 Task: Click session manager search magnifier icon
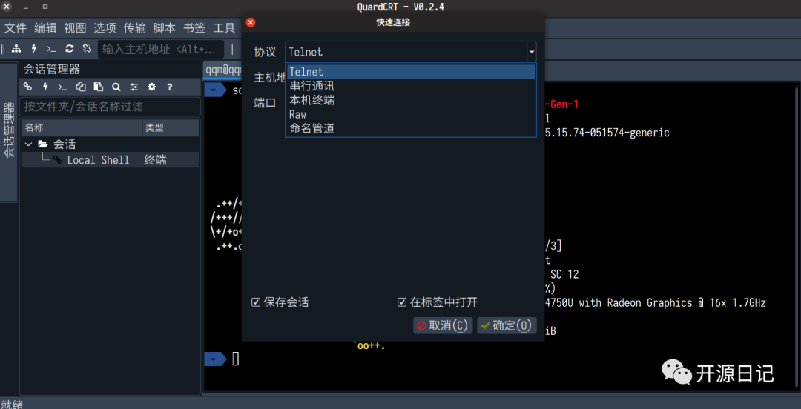coord(116,87)
